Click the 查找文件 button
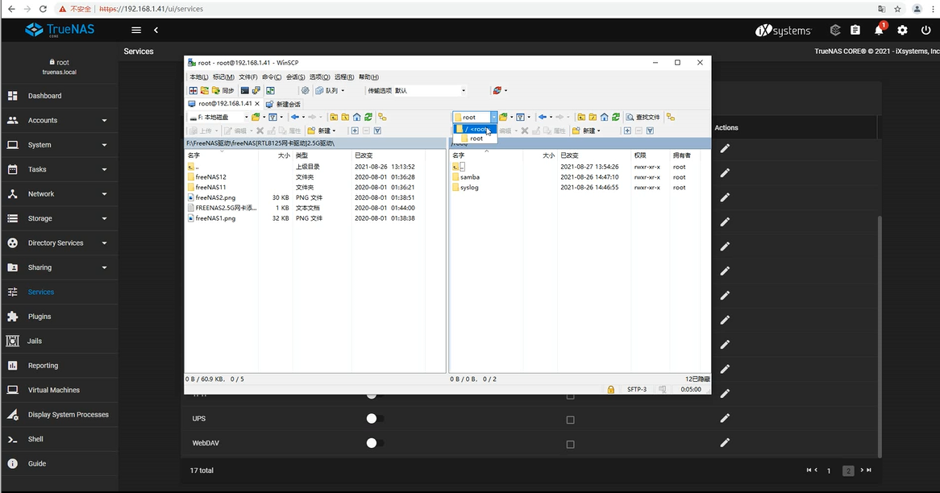This screenshot has width=940, height=493. pos(643,118)
